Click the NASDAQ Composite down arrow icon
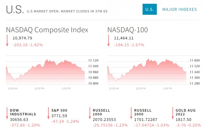This screenshot has height=133, width=206. (x=7, y=41)
